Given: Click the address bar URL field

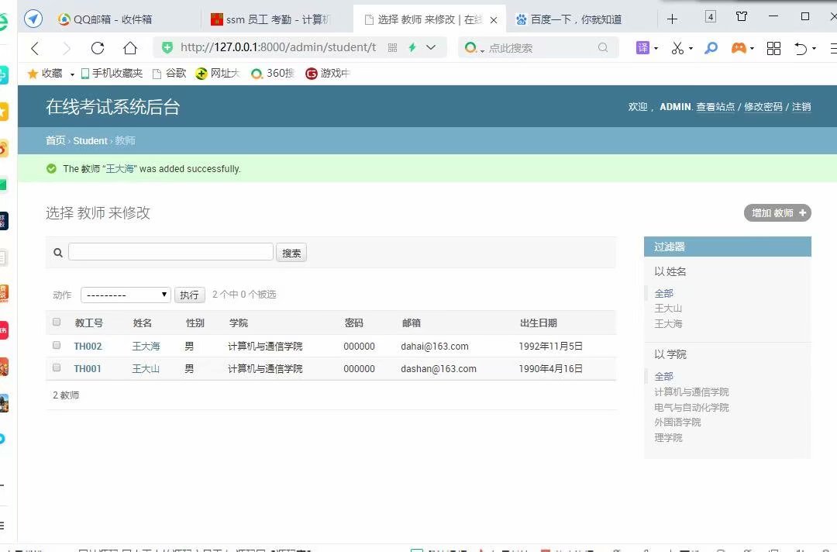Looking at the screenshot, I should point(278,47).
